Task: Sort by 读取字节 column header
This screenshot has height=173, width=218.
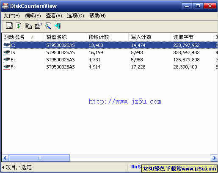Action: coord(192,37)
